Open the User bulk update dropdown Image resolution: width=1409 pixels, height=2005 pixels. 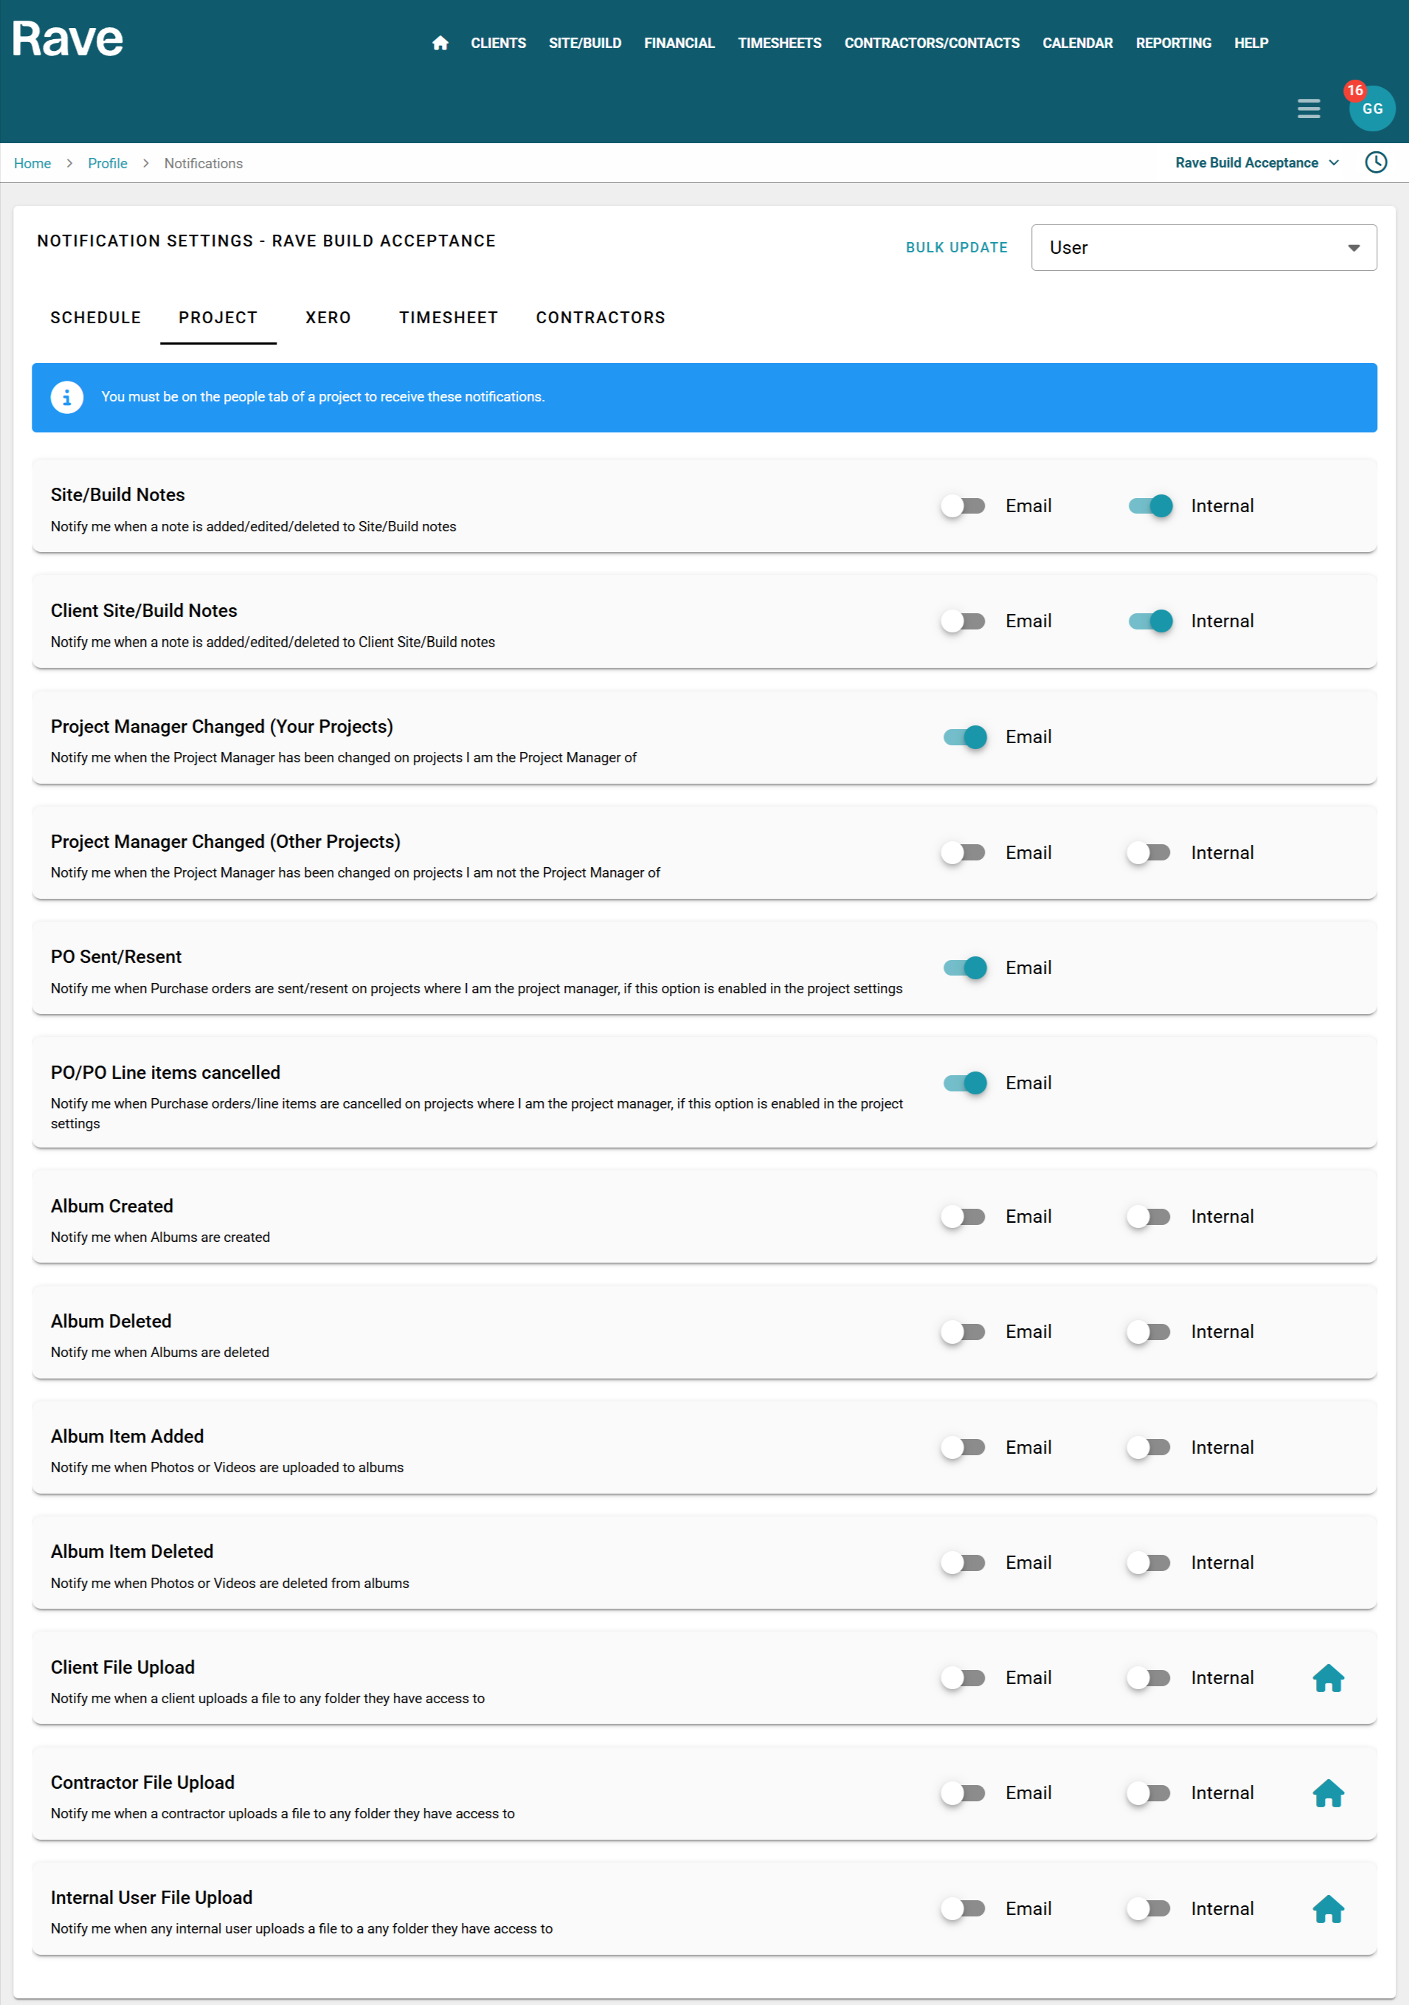(1203, 248)
